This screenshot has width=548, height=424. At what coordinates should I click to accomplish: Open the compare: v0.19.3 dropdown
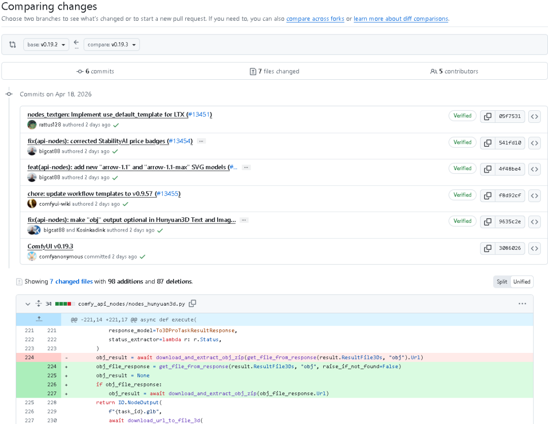112,44
